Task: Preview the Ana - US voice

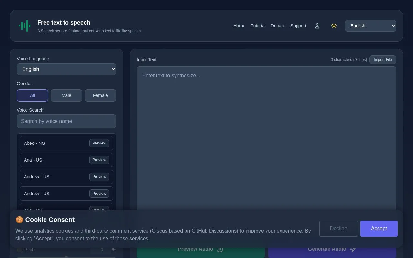Action: (x=99, y=160)
